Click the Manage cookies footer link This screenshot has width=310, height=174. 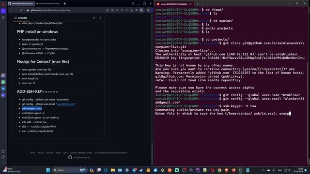[x=85, y=153]
